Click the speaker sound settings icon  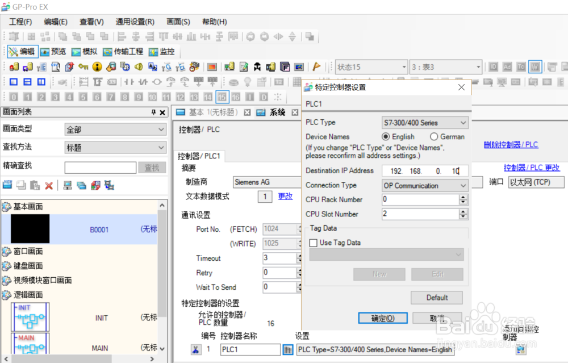coord(139,66)
